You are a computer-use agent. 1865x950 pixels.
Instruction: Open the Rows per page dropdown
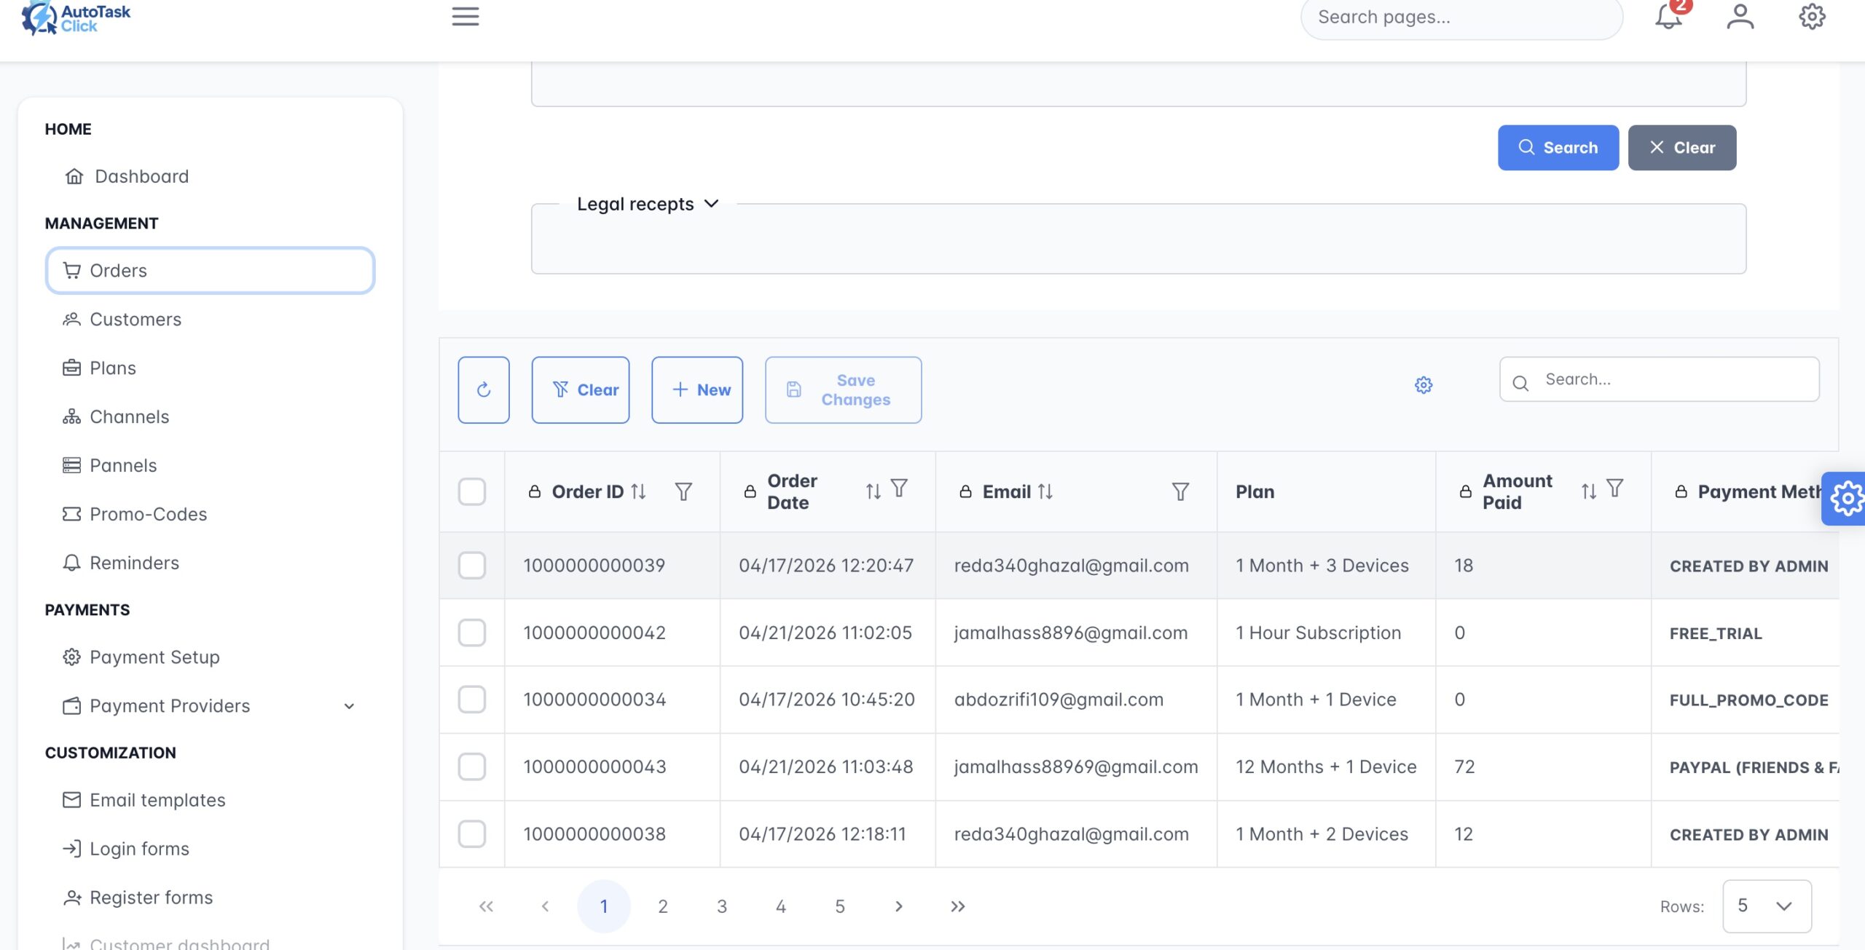[1767, 906]
